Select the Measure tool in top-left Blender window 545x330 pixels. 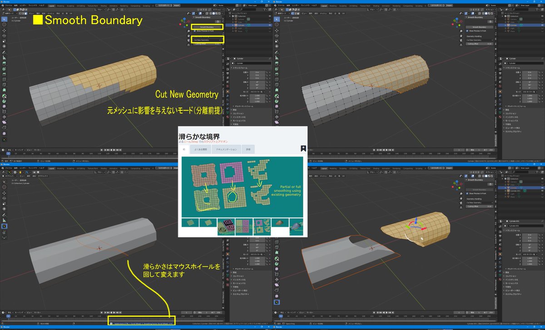click(x=4, y=58)
